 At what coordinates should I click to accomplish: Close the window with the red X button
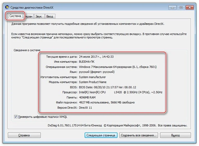tap(190, 8)
